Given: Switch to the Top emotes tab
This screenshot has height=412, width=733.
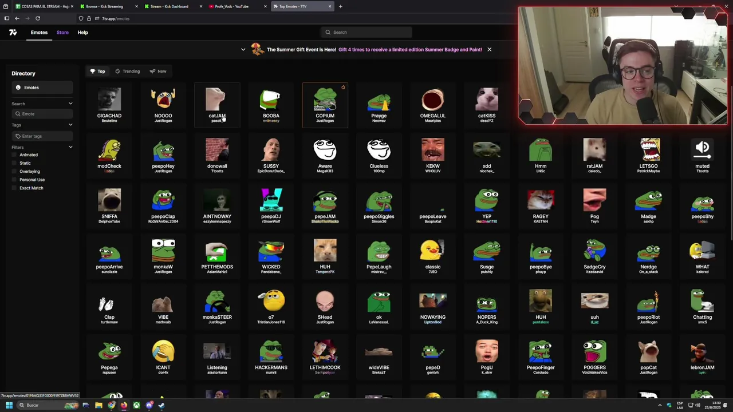Looking at the screenshot, I should (97, 72).
